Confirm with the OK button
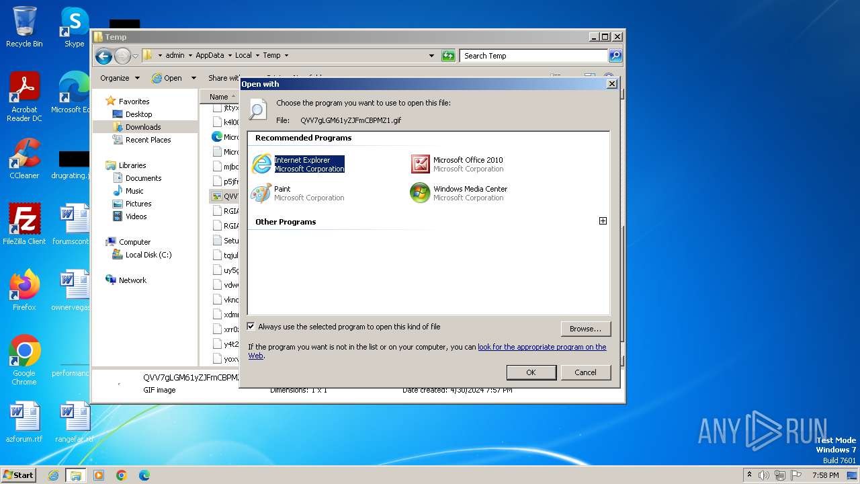Image resolution: width=860 pixels, height=484 pixels. click(531, 372)
